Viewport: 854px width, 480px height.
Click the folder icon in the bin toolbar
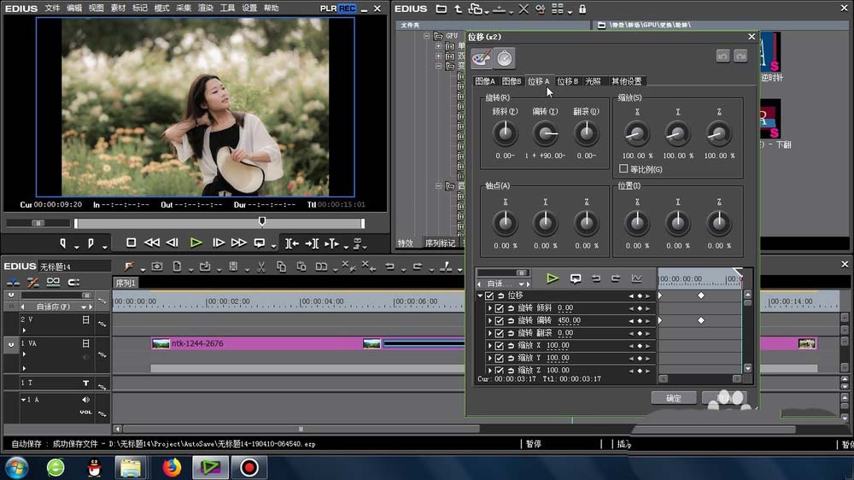[x=442, y=9]
